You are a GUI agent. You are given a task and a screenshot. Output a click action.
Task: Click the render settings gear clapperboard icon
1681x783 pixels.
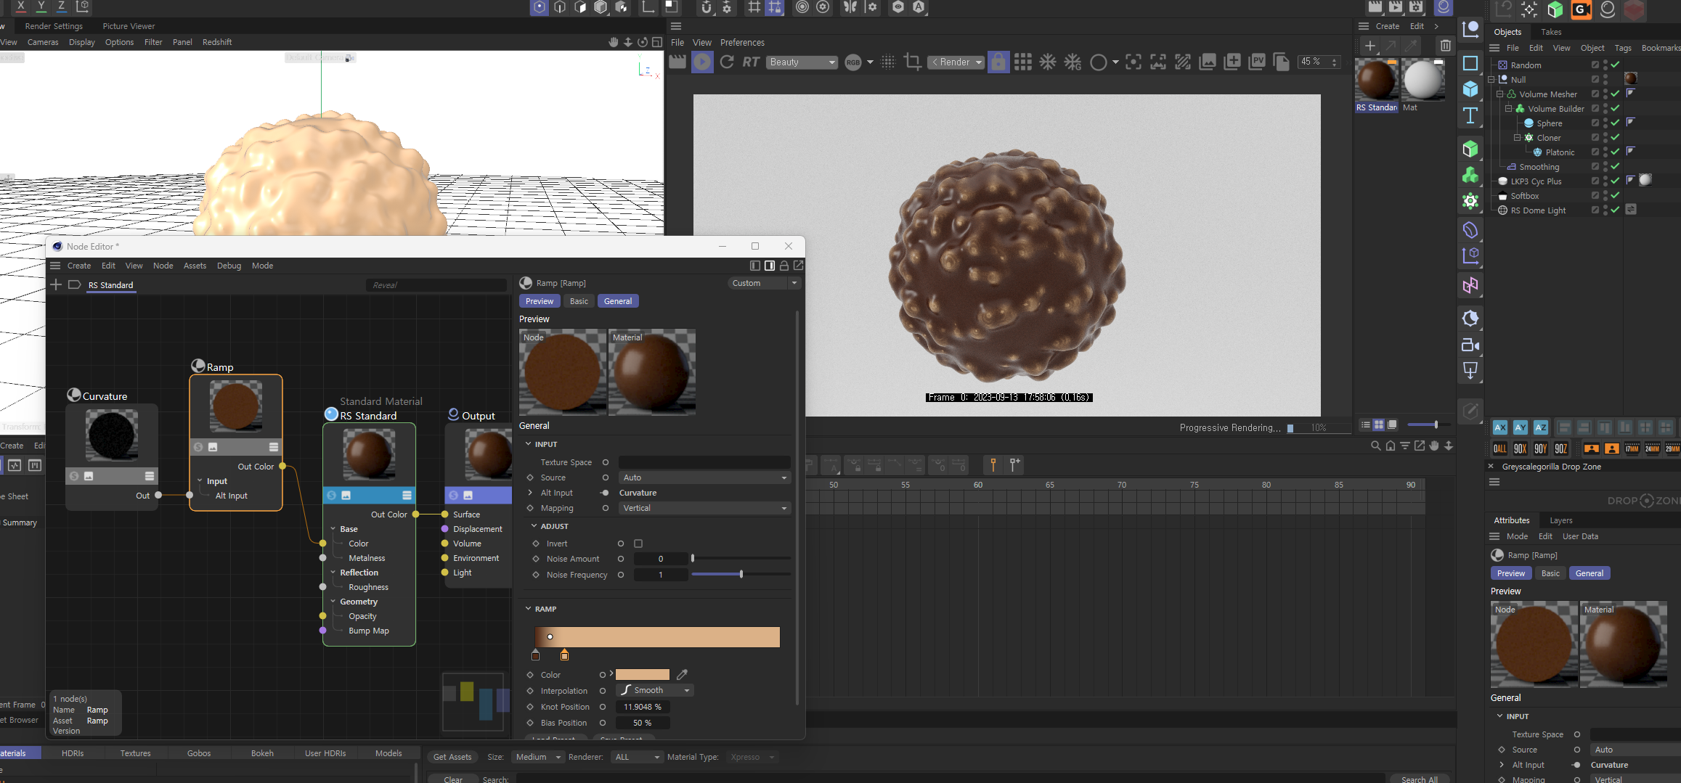click(1415, 8)
